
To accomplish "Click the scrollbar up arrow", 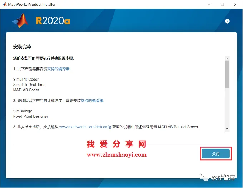I will coord(227,59).
